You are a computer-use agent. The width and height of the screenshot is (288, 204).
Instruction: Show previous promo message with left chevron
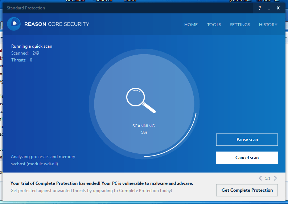tap(260, 178)
